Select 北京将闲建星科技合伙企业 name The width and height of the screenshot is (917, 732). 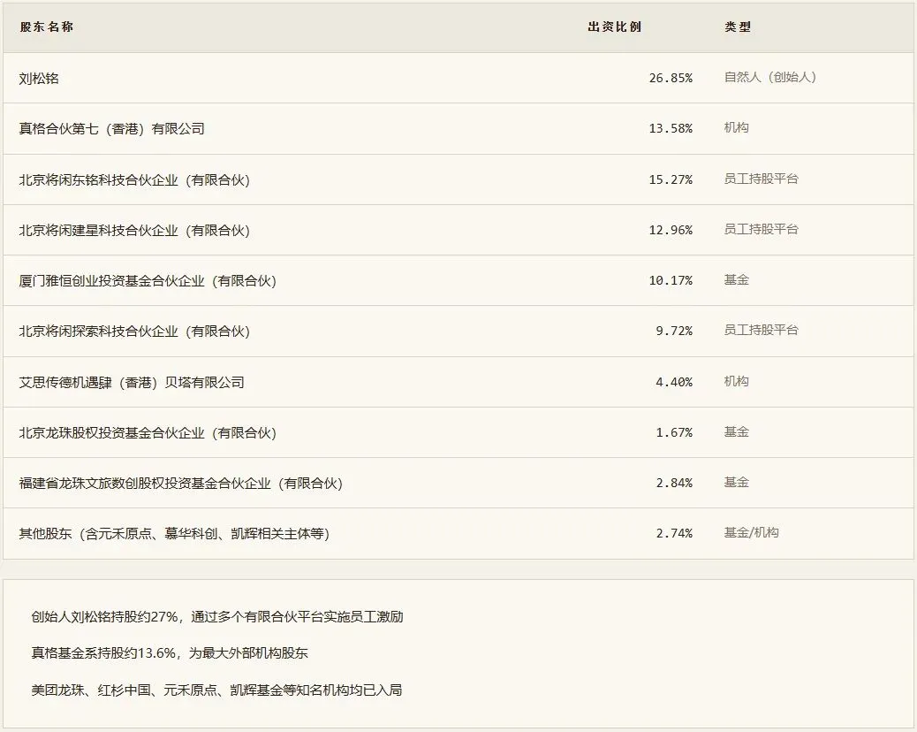[134, 230]
